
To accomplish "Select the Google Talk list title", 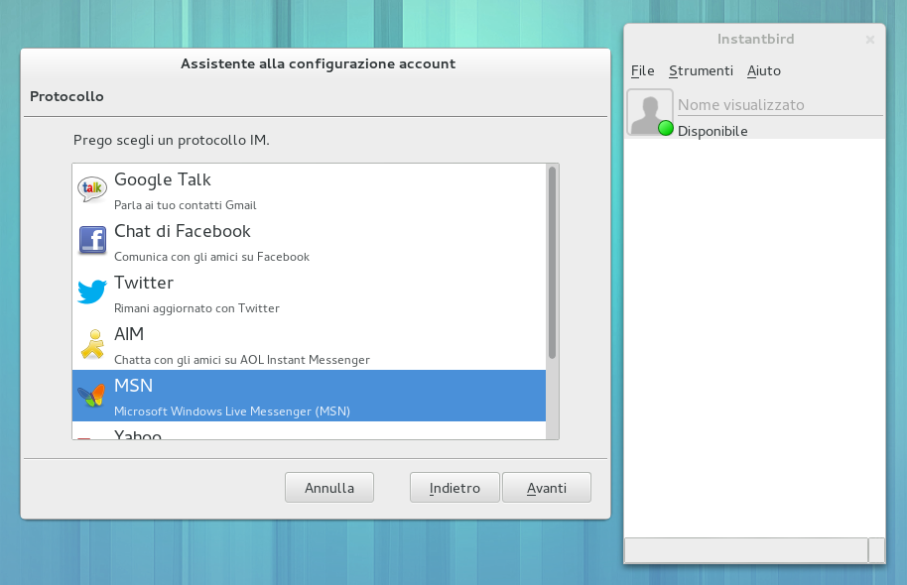I will click(163, 179).
